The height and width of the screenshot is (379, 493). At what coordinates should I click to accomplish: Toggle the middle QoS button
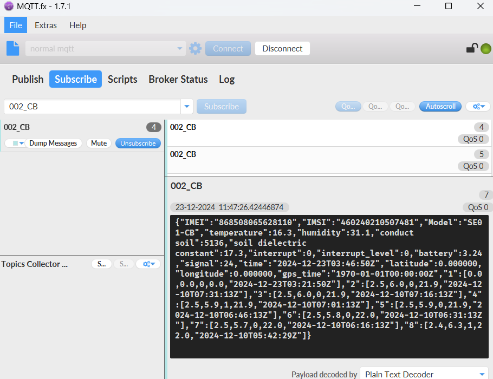pos(375,107)
